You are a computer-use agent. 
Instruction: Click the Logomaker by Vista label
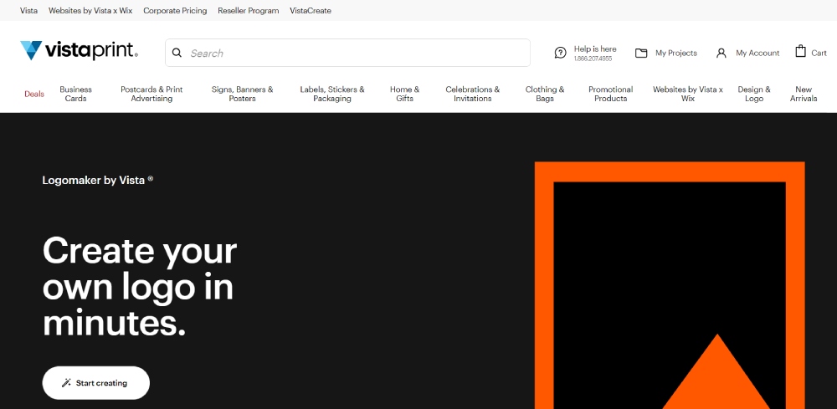[98, 180]
